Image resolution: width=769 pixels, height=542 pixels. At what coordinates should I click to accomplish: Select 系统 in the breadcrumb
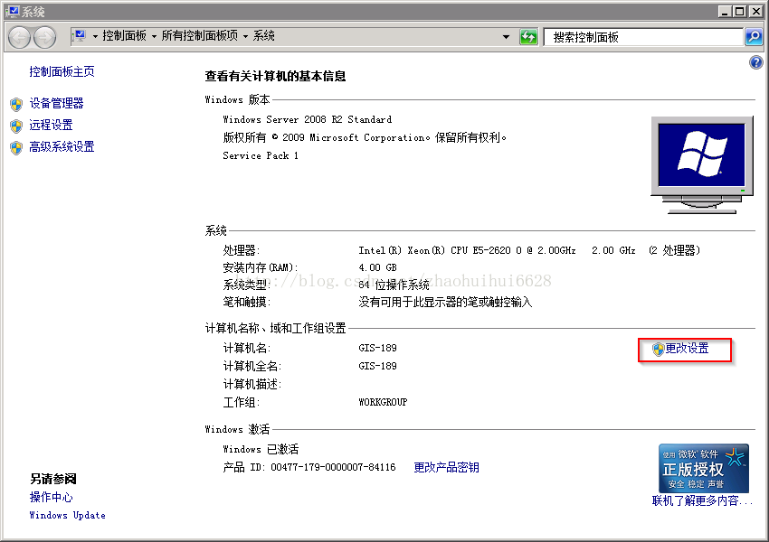pyautogui.click(x=264, y=36)
